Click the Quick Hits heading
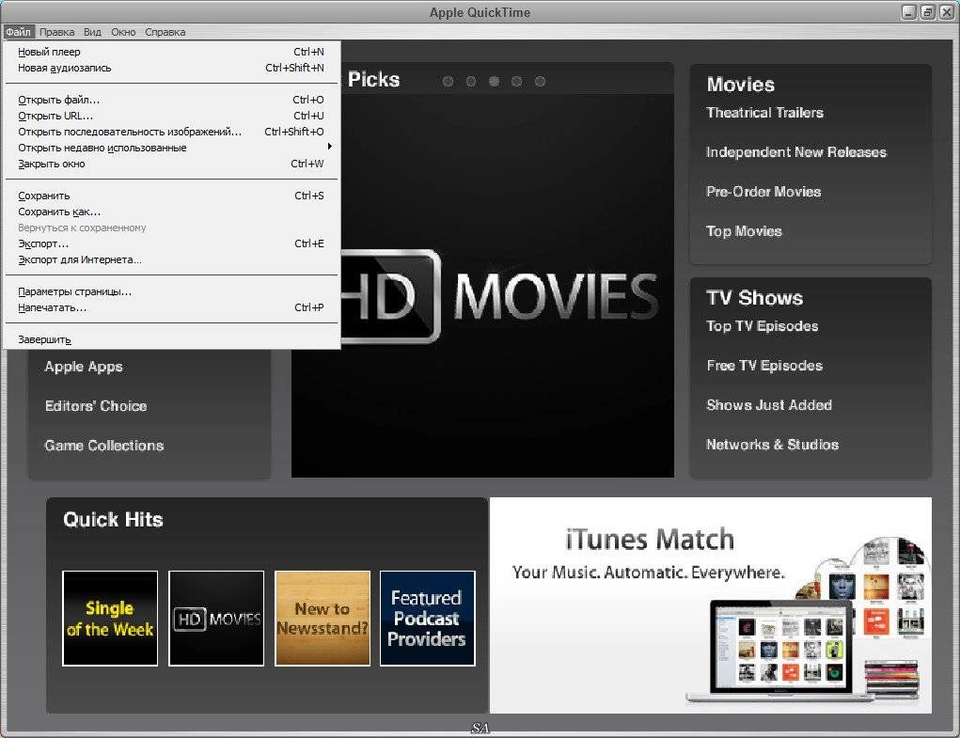The width and height of the screenshot is (960, 738). pyautogui.click(x=113, y=520)
